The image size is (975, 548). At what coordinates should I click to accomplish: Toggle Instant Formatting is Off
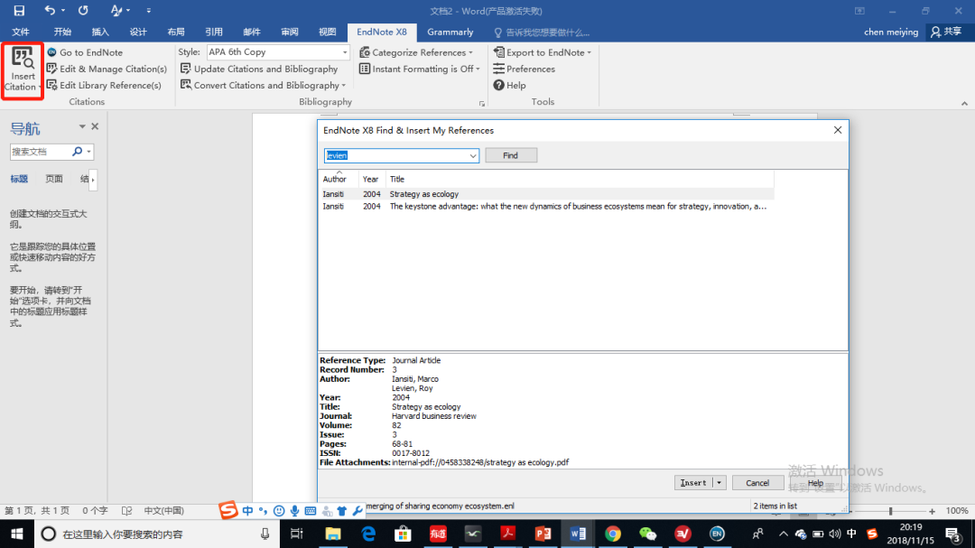(420, 69)
